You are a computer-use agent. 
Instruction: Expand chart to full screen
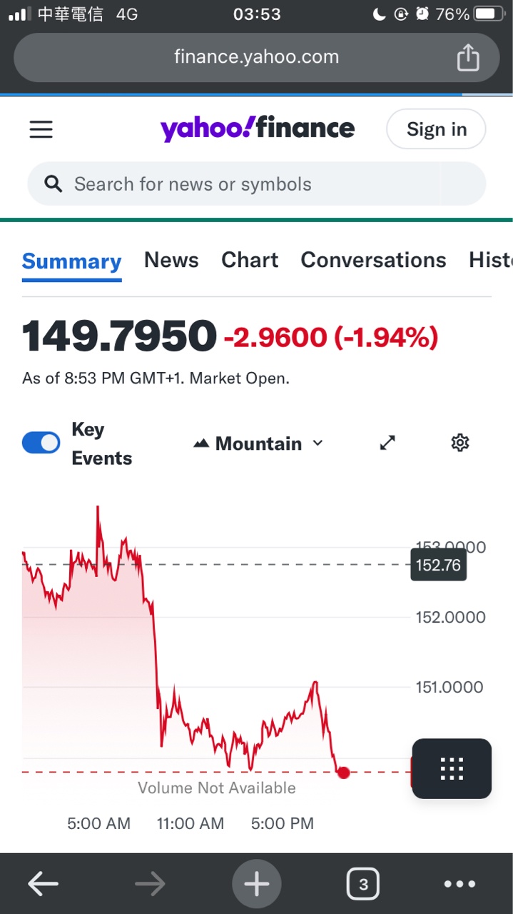click(x=387, y=443)
